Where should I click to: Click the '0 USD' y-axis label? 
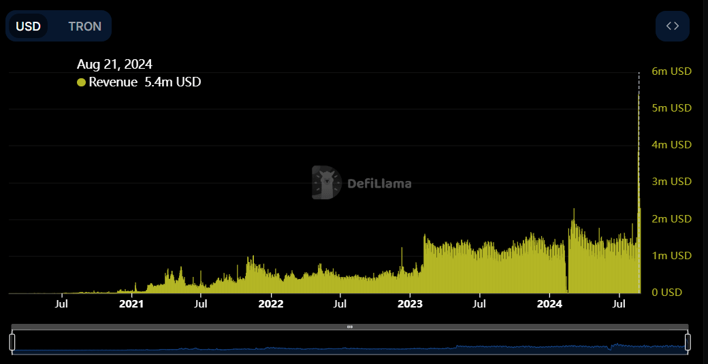[666, 293]
